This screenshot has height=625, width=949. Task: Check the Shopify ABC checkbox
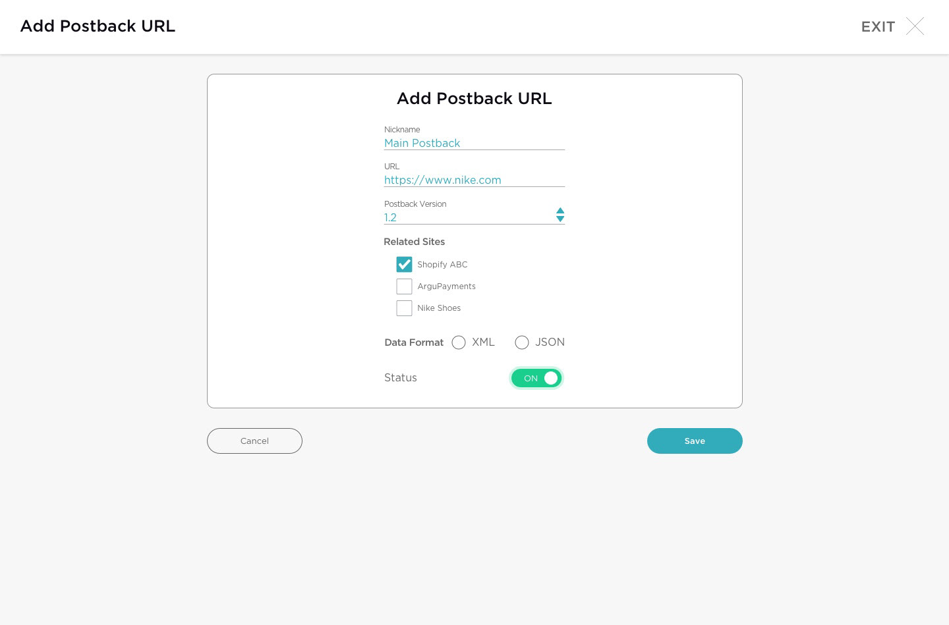click(404, 265)
